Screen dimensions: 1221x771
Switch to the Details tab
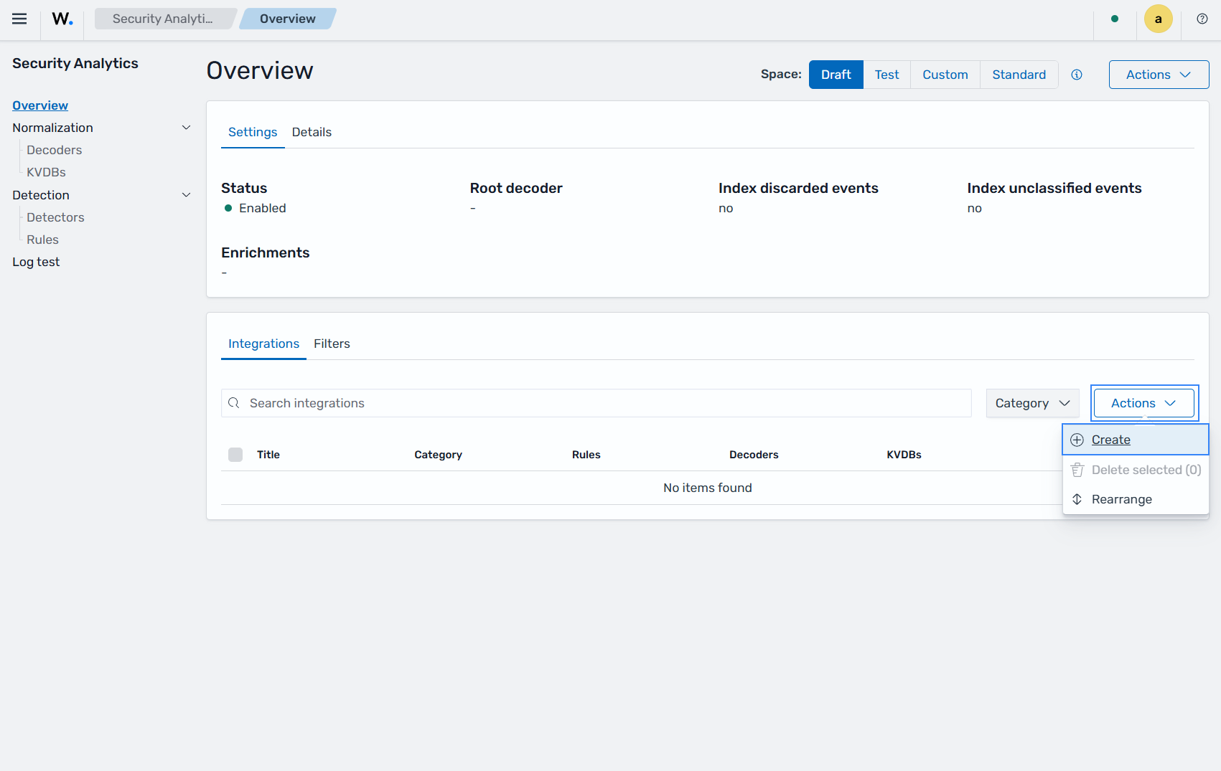click(x=312, y=132)
